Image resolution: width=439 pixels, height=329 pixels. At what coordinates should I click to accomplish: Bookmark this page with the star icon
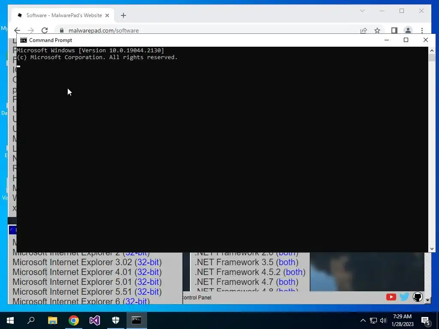point(377,30)
